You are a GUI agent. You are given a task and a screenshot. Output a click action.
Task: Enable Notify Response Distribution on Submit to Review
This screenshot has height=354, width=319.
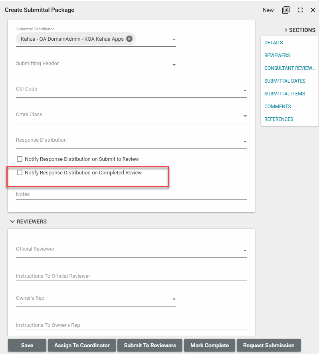click(x=20, y=159)
